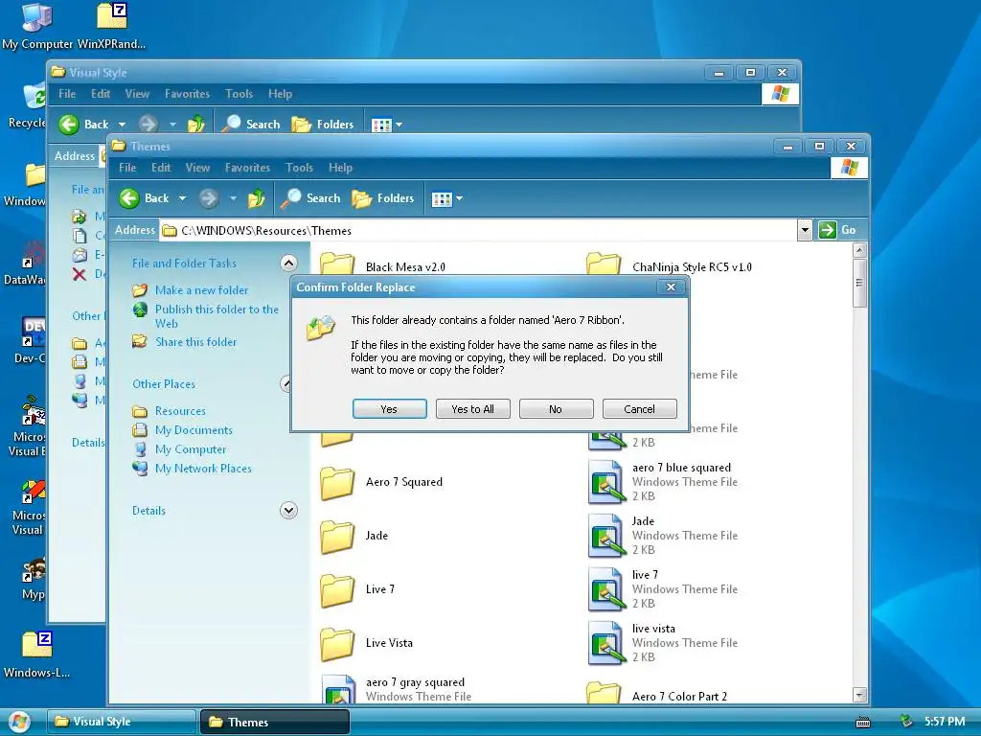Open Tools menu in Visual Style window

pyautogui.click(x=239, y=94)
